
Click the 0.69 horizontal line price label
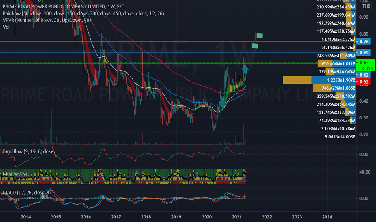coord(363,52)
